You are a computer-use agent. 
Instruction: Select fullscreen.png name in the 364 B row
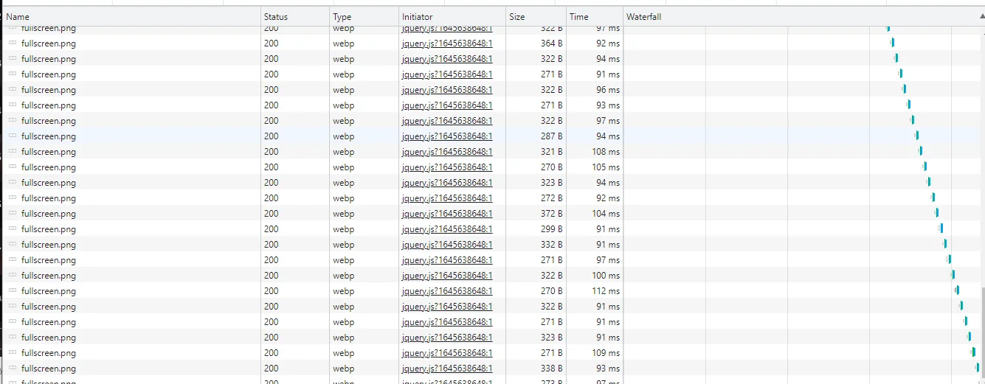(49, 43)
